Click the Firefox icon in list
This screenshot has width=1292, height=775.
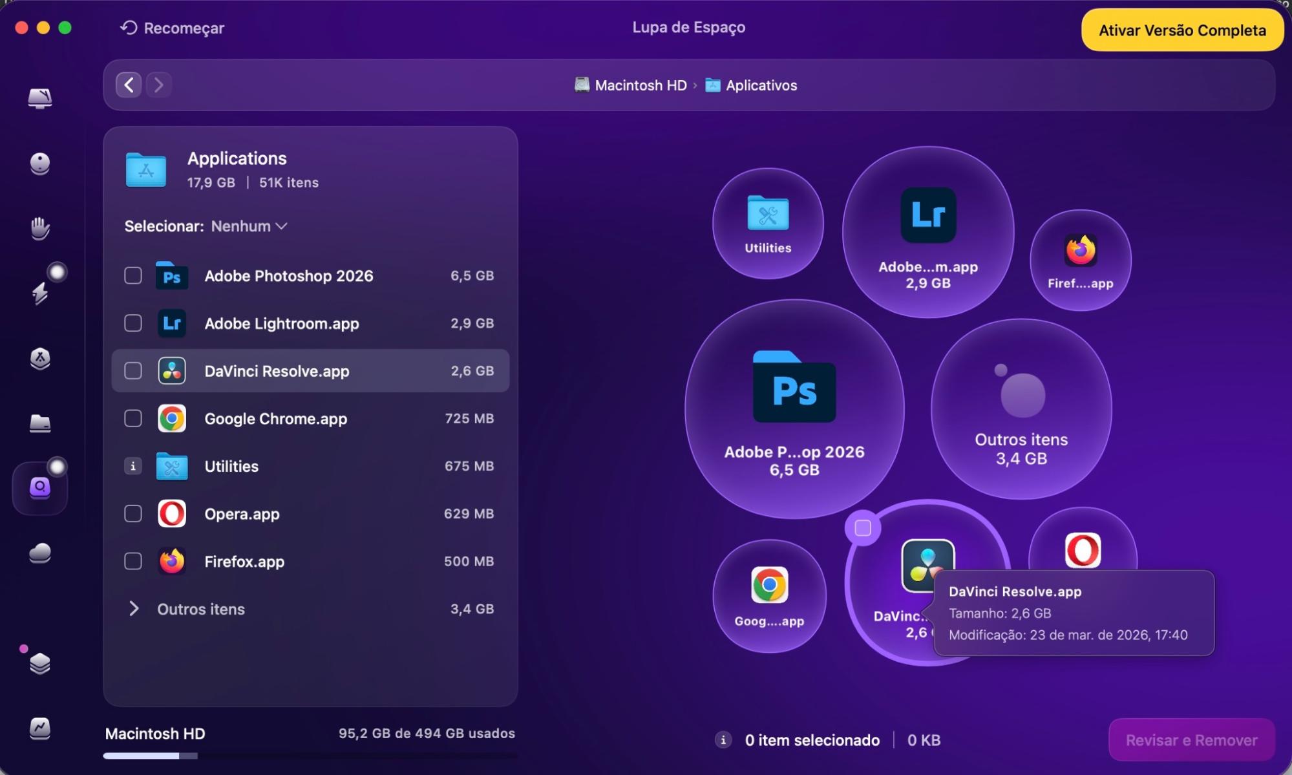point(172,561)
